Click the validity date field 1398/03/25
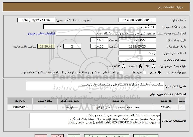This screenshot has height=137, width=193. coord(137,47)
